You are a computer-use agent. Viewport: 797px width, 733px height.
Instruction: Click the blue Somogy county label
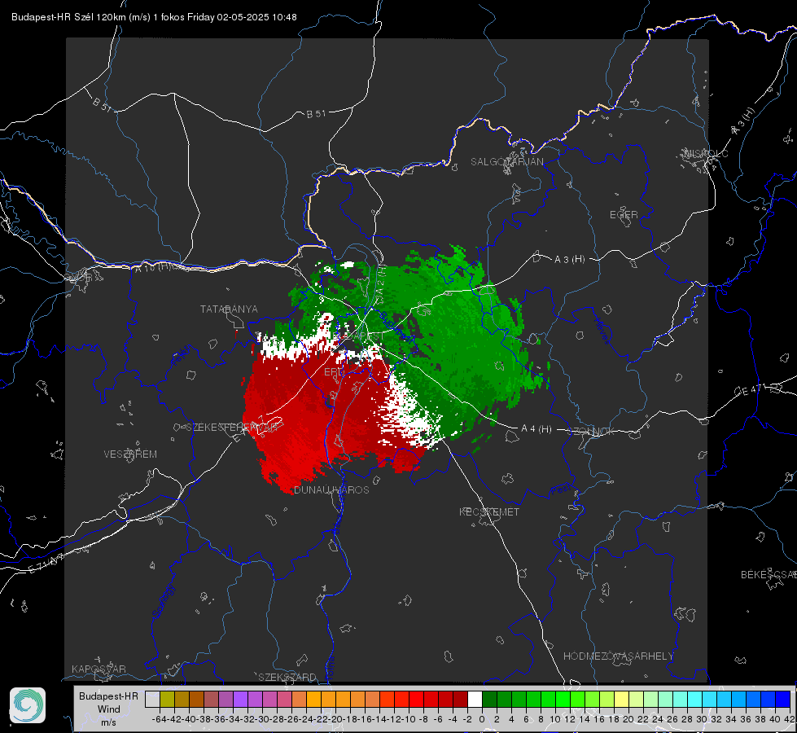(162, 601)
